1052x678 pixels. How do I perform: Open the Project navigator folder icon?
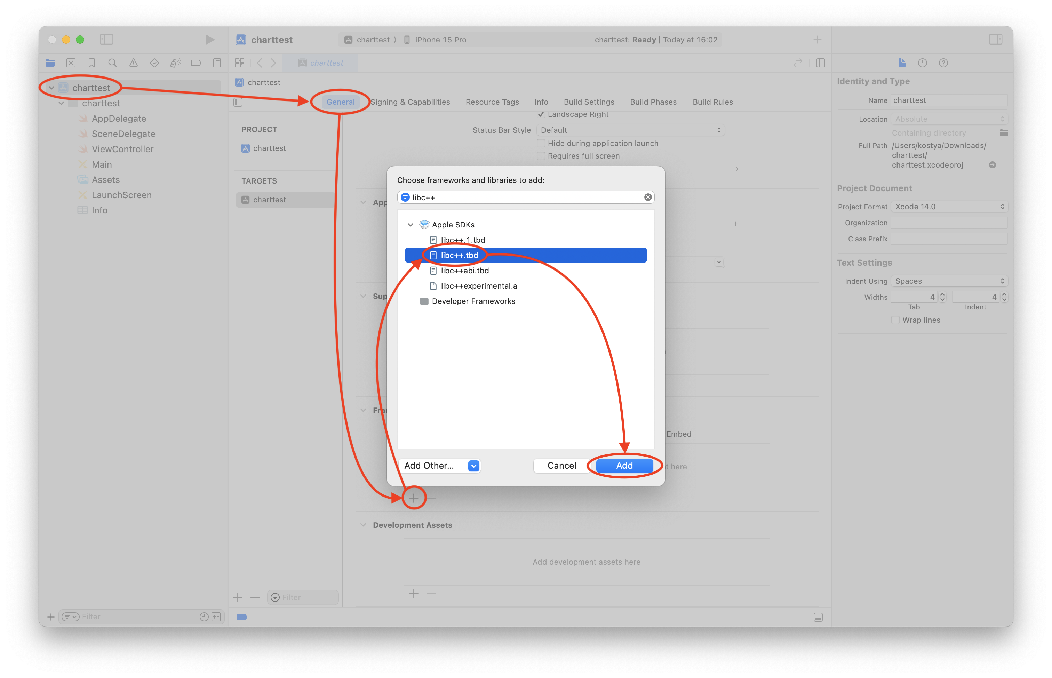pos(50,63)
